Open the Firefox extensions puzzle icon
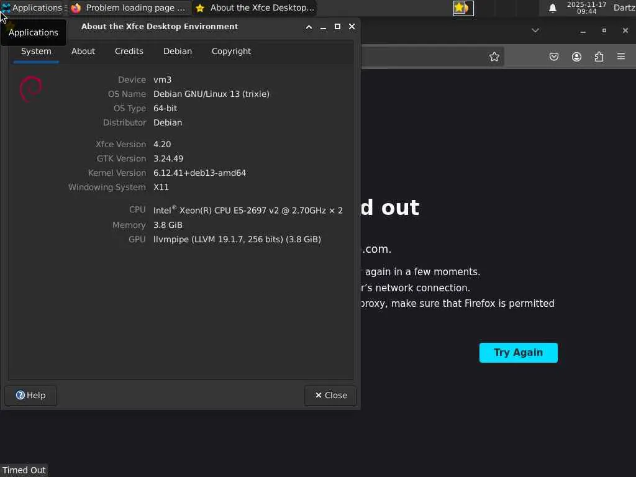The image size is (636, 477). click(599, 57)
